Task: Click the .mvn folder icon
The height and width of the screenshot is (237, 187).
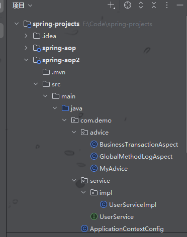Action: pos(46,72)
